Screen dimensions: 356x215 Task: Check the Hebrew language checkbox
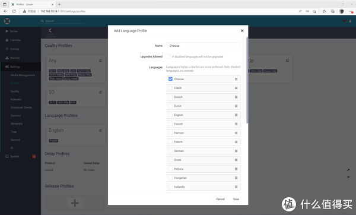click(x=170, y=169)
